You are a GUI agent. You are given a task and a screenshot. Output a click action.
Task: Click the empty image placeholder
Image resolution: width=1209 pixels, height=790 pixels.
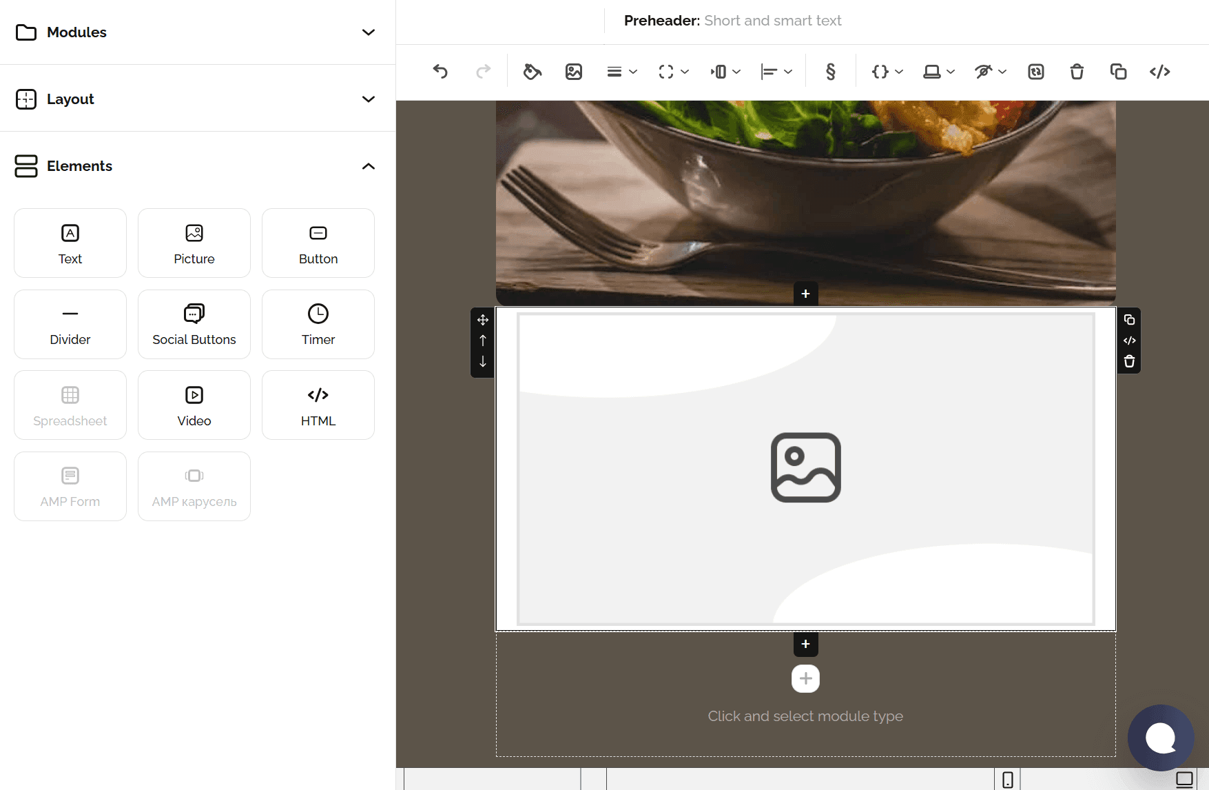(x=805, y=469)
